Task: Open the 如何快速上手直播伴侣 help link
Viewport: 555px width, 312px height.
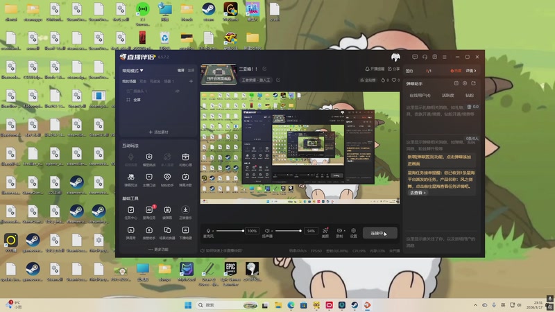Action: click(221, 251)
